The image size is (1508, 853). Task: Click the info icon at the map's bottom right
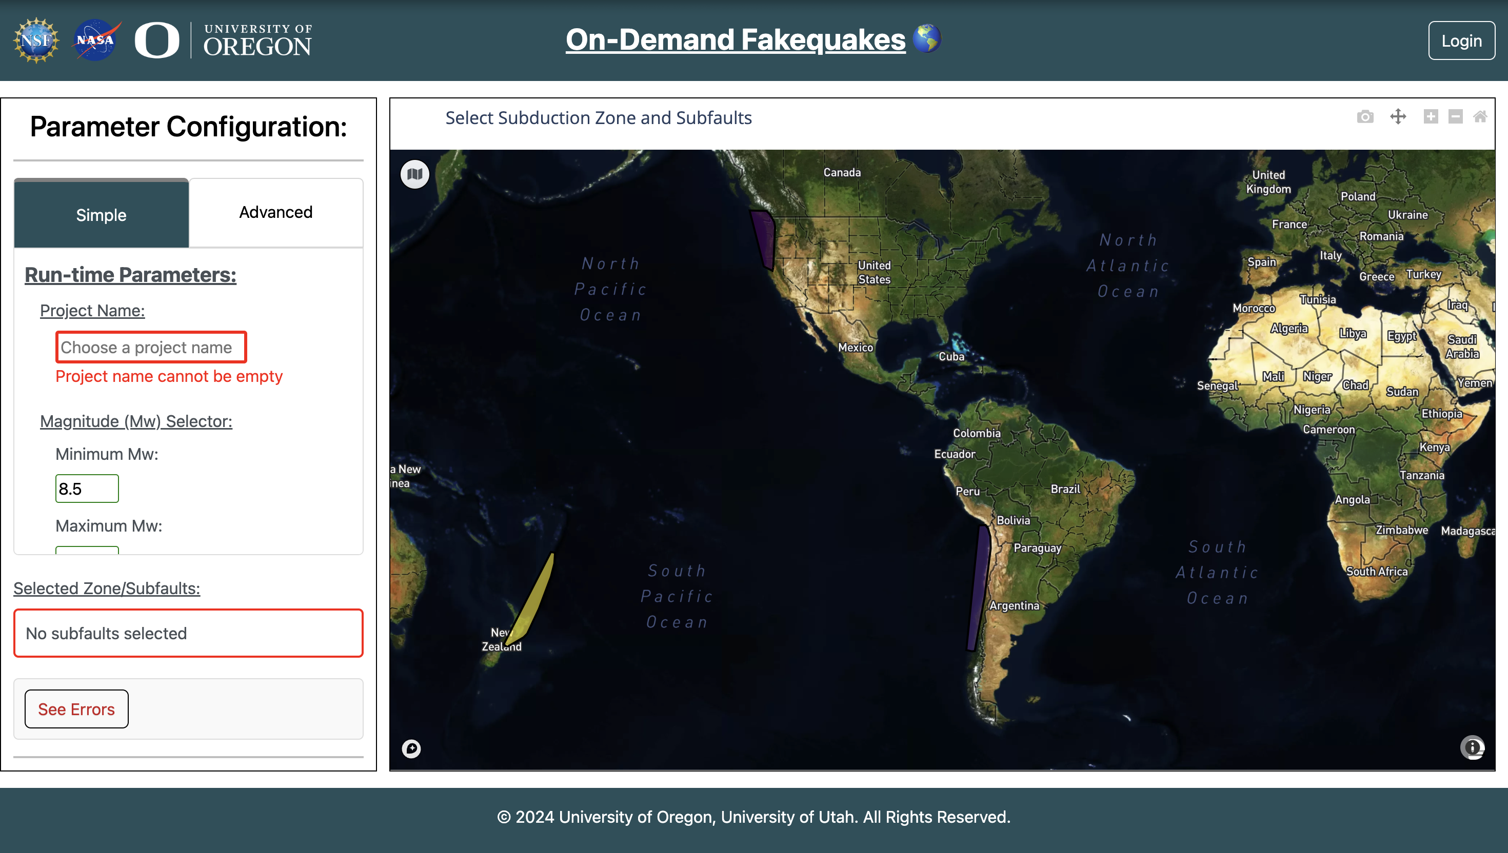pyautogui.click(x=1472, y=747)
